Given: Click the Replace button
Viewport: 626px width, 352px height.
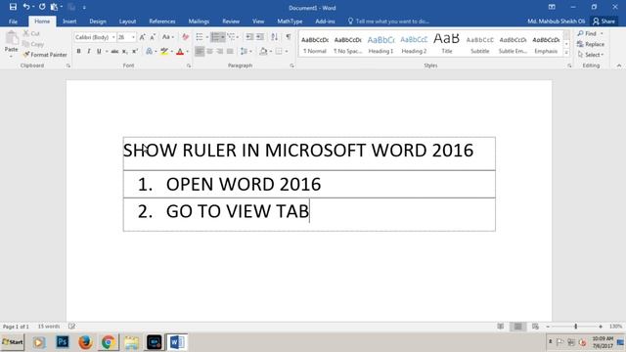Looking at the screenshot, I should (591, 44).
